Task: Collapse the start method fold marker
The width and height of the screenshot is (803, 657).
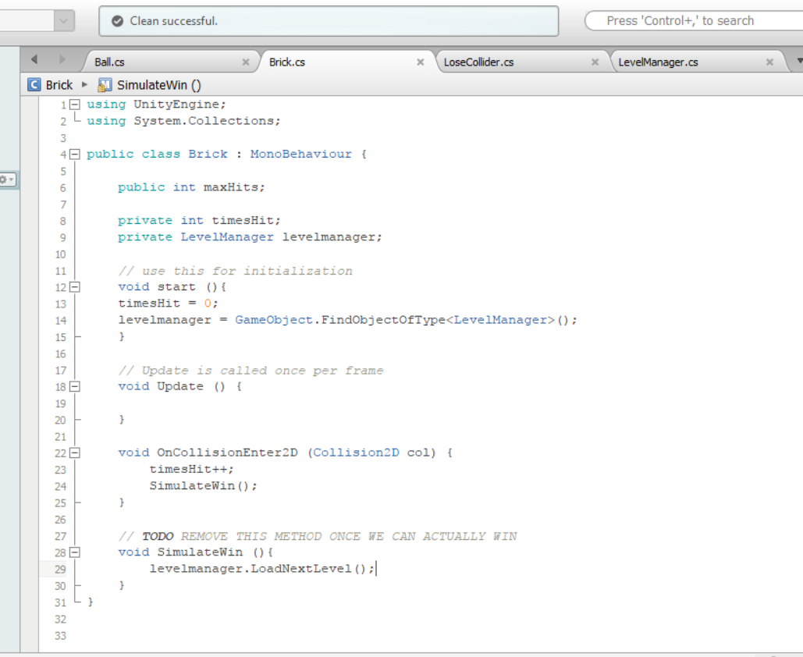Action: 73,287
